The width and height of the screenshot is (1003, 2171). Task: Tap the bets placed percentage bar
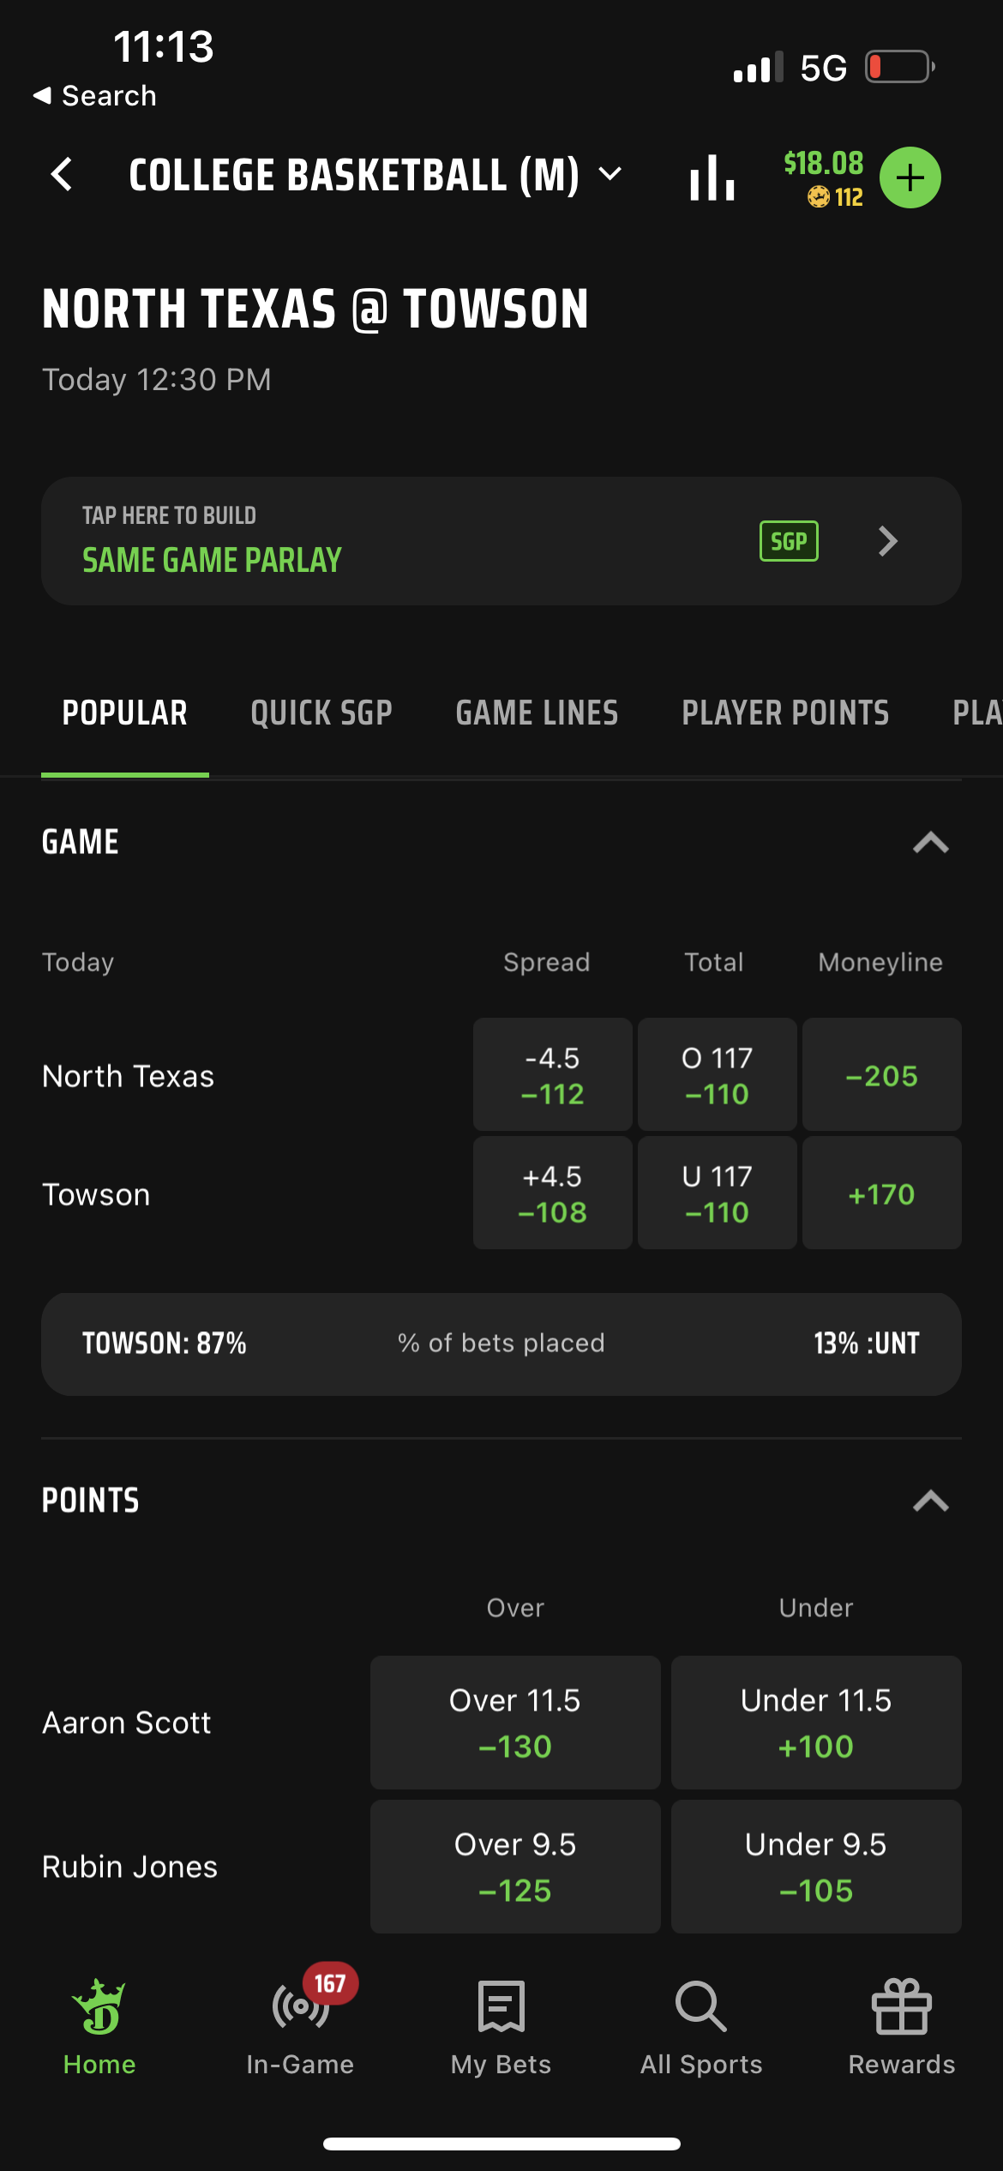click(x=501, y=1344)
